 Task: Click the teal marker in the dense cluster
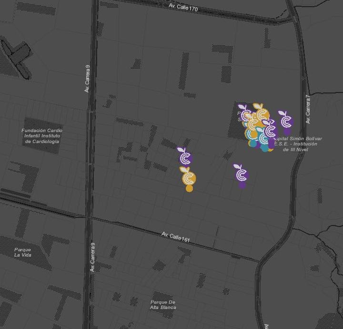click(264, 139)
